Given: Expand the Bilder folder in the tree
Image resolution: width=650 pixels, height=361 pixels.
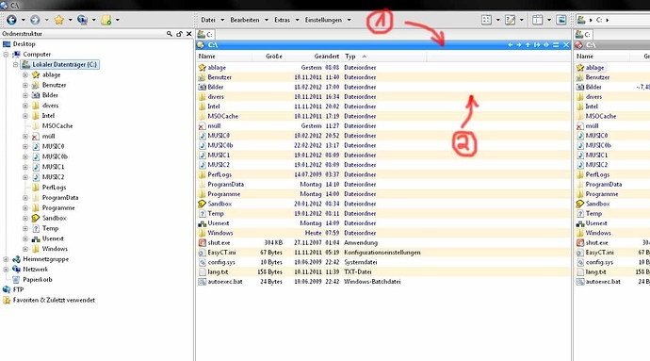Looking at the screenshot, I should (x=25, y=95).
